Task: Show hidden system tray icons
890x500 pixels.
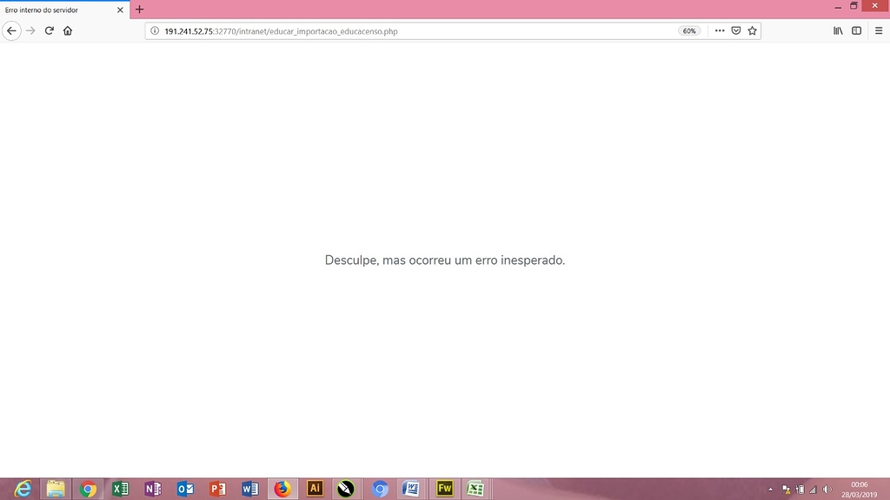Action: [x=772, y=488]
